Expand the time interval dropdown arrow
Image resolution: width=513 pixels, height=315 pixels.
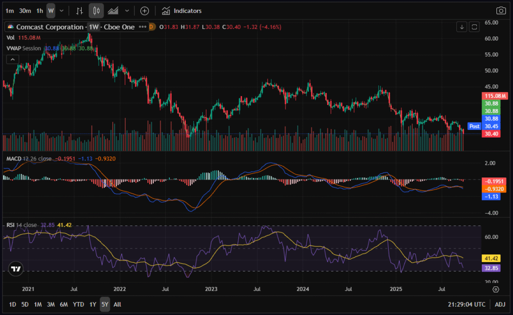pyautogui.click(x=62, y=10)
